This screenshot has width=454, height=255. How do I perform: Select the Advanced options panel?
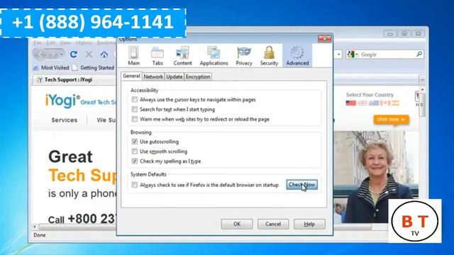(x=297, y=56)
